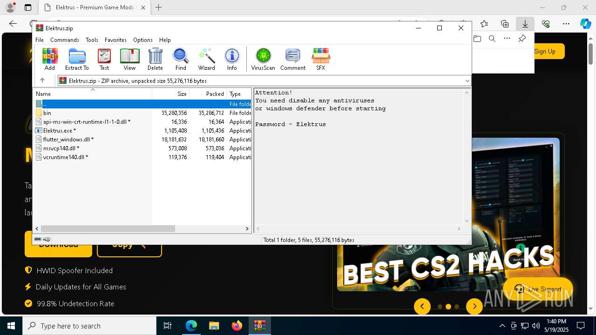The image size is (596, 335).
Task: Click the browser back button
Action: point(13,23)
